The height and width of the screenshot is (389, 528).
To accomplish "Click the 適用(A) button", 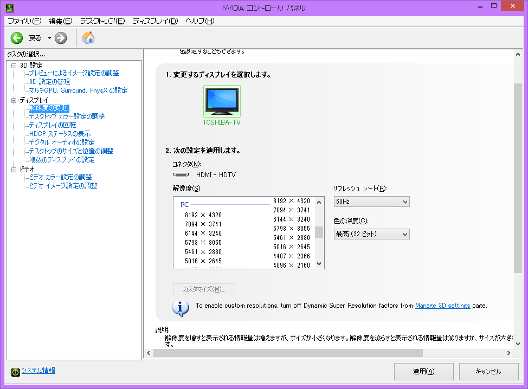I will 423,372.
